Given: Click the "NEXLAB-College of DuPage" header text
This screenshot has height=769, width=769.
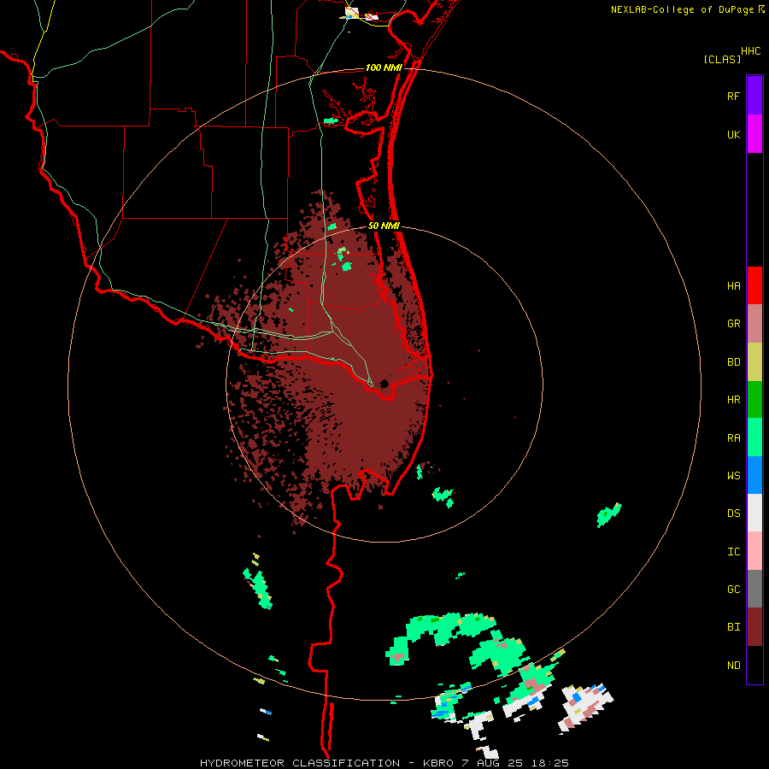Looking at the screenshot, I should point(682,9).
